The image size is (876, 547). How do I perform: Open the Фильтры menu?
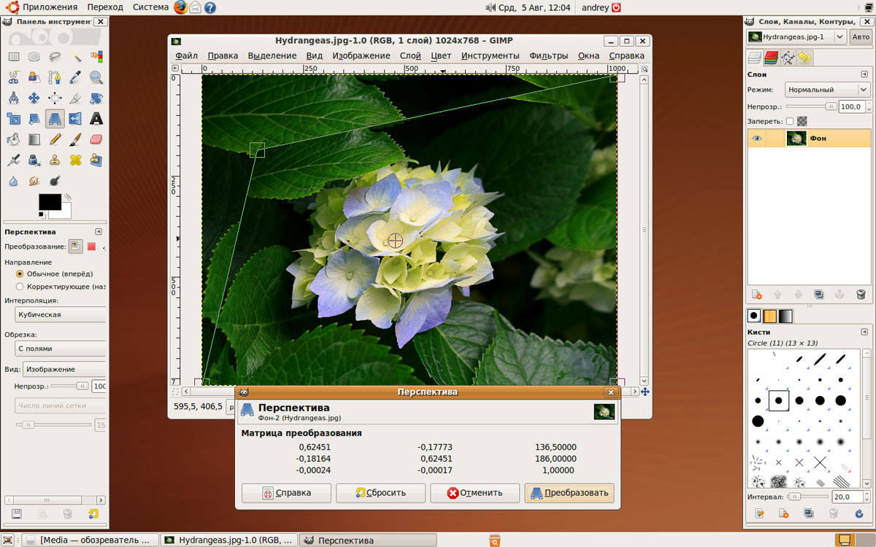coord(548,55)
